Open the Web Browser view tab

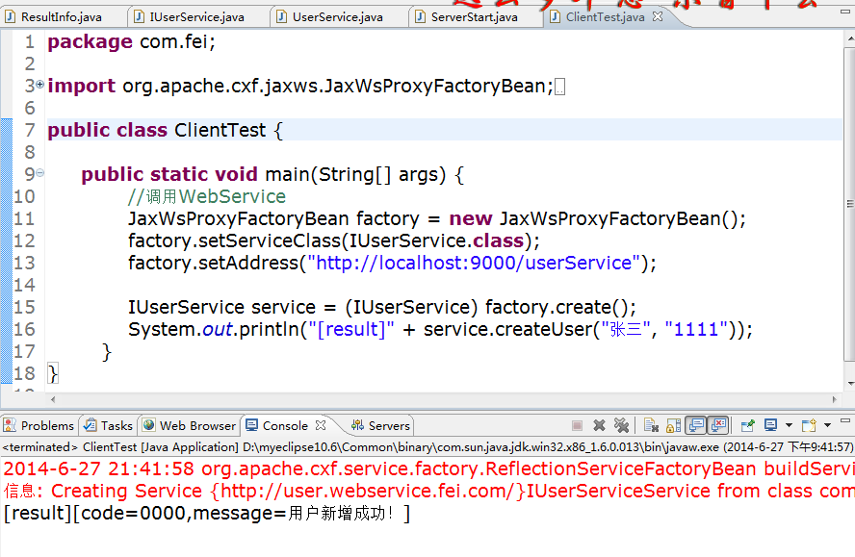190,425
